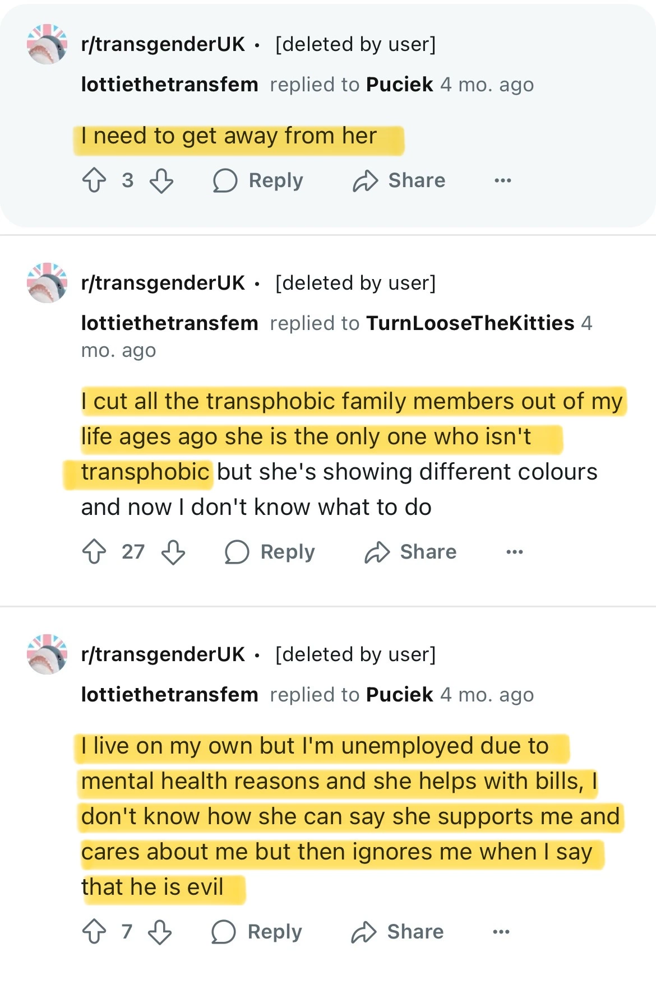Open the subreddit avatar on the third comment
This screenshot has height=985, width=656.
pyautogui.click(x=47, y=654)
